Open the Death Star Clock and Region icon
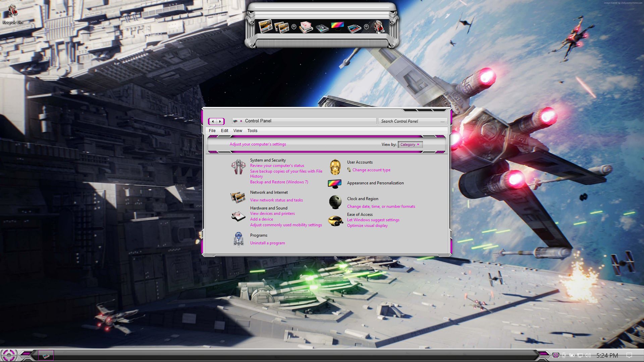This screenshot has width=644, height=362. pyautogui.click(x=335, y=202)
